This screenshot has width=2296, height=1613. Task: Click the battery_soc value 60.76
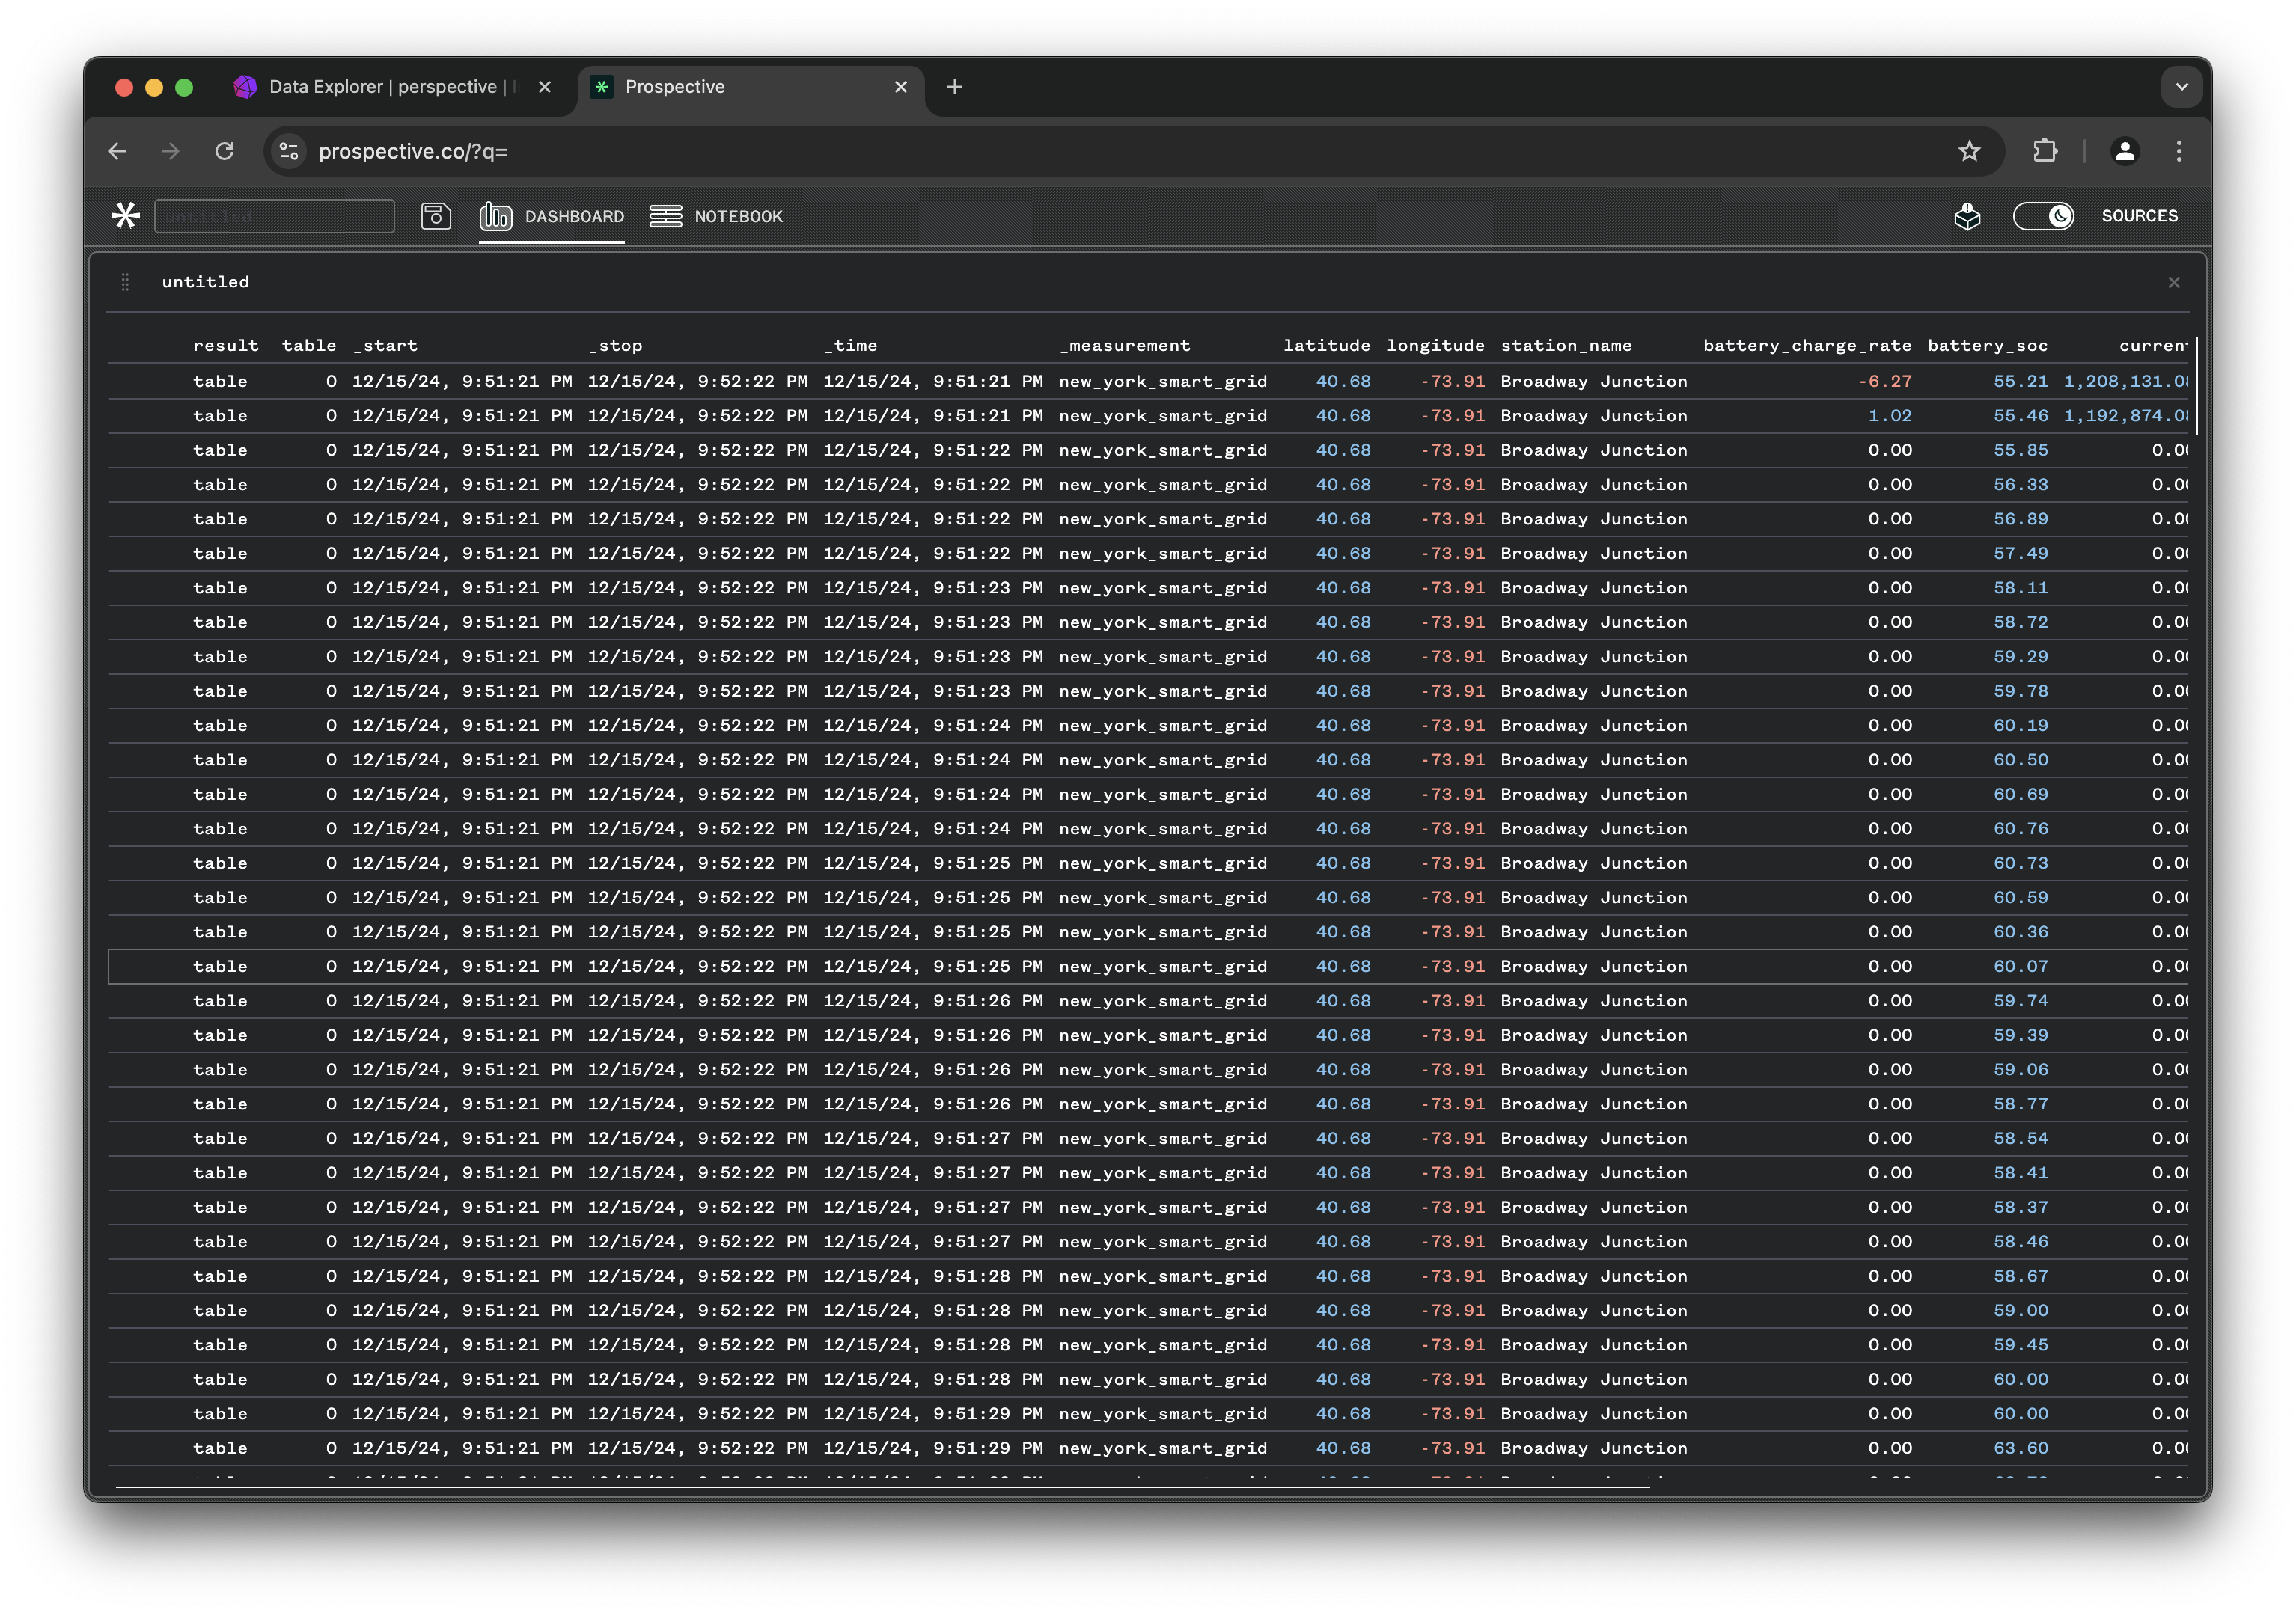pos(2021,829)
